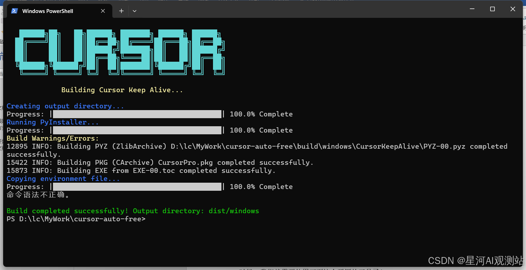Screen dimensions: 526x270
Task: Click the "12895 INFO: Building PYZ" line
Action: click(257, 150)
